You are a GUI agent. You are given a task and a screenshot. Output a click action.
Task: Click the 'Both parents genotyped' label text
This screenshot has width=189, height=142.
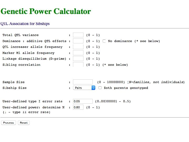click(x=126, y=88)
